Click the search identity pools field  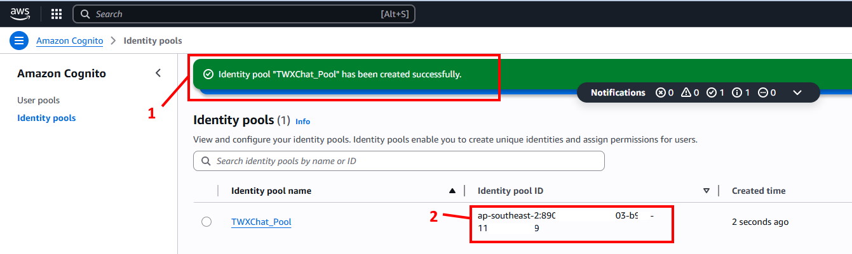coord(399,161)
